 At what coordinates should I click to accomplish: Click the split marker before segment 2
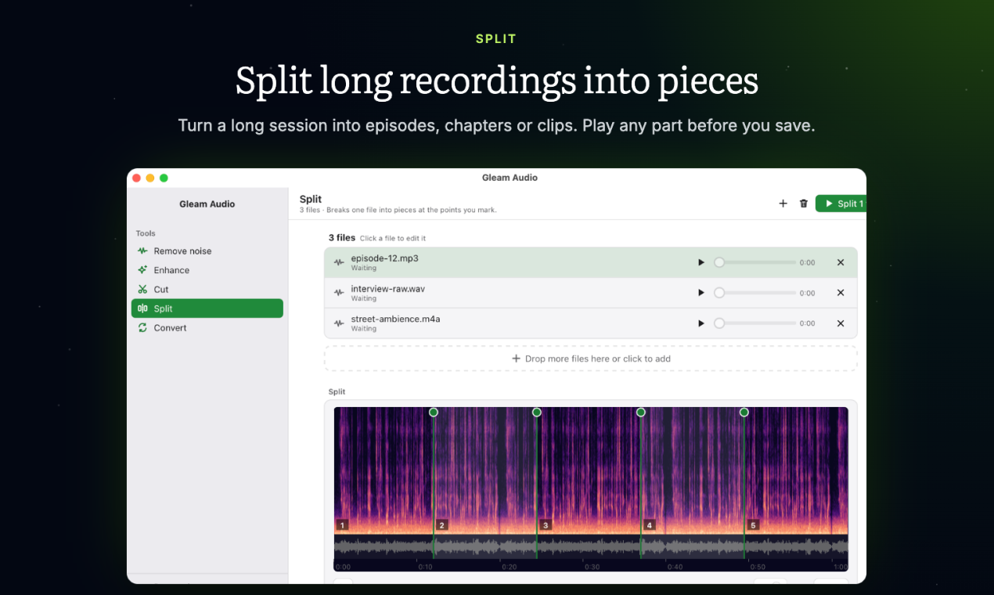pos(434,413)
